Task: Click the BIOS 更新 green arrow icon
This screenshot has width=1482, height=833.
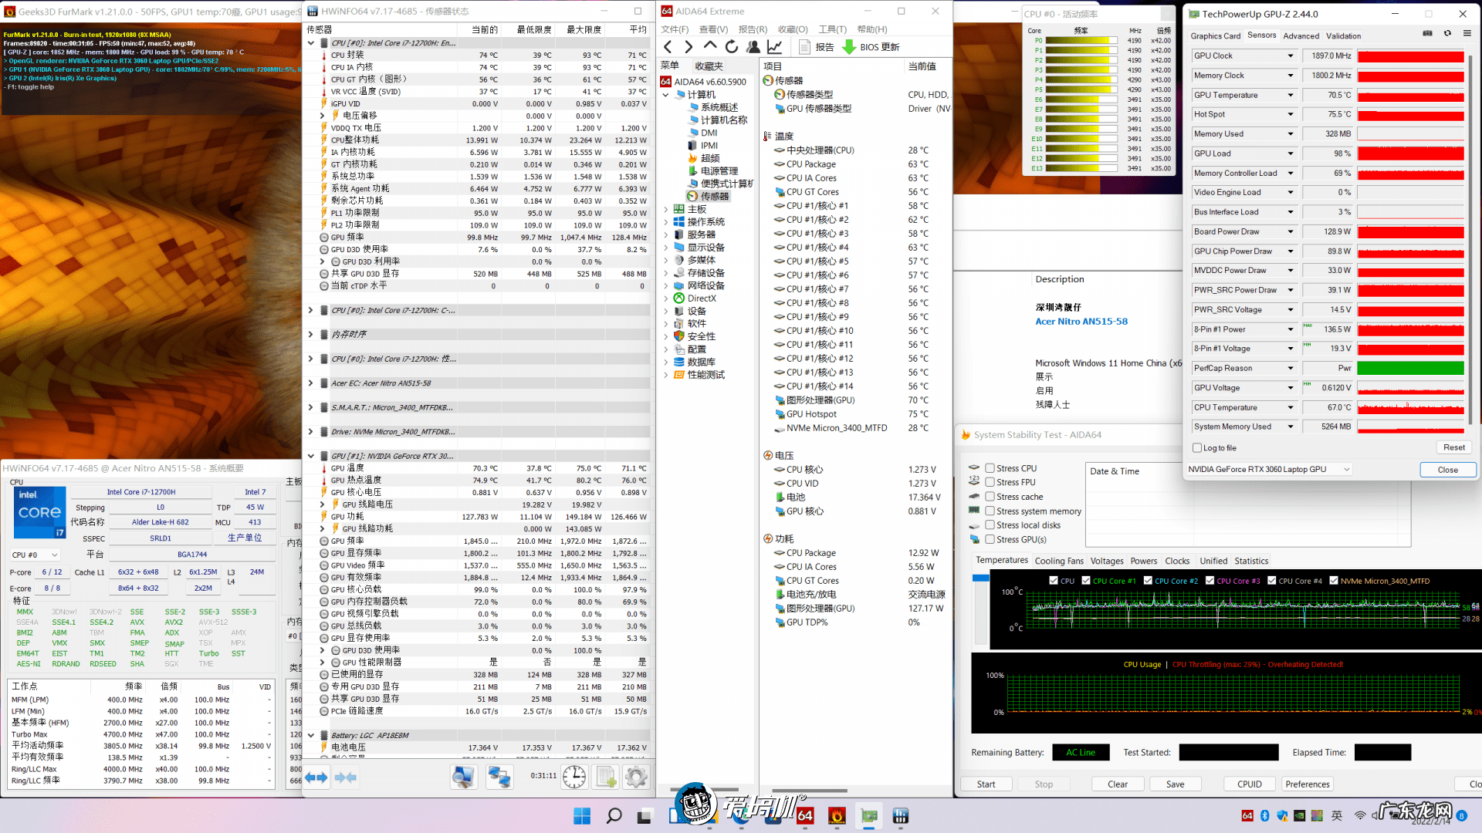Action: click(x=849, y=47)
